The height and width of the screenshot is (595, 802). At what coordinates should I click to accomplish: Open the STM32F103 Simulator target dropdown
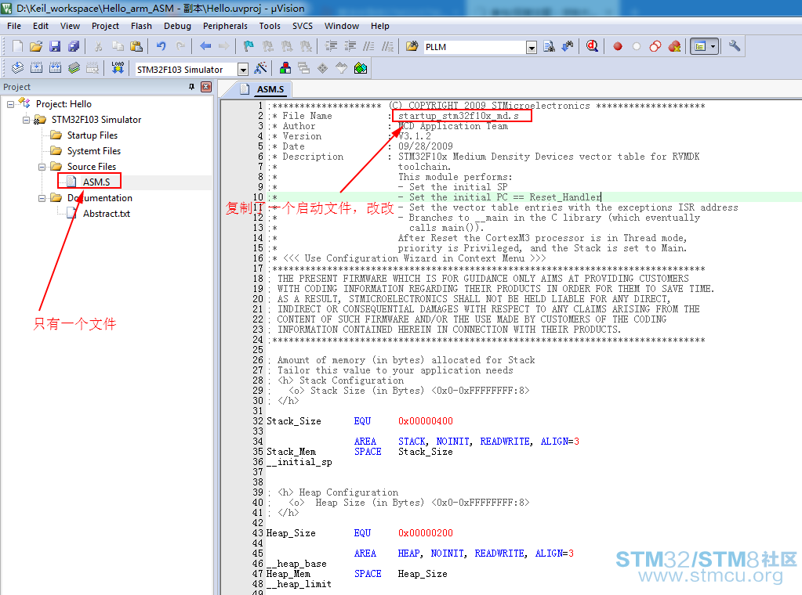(243, 70)
